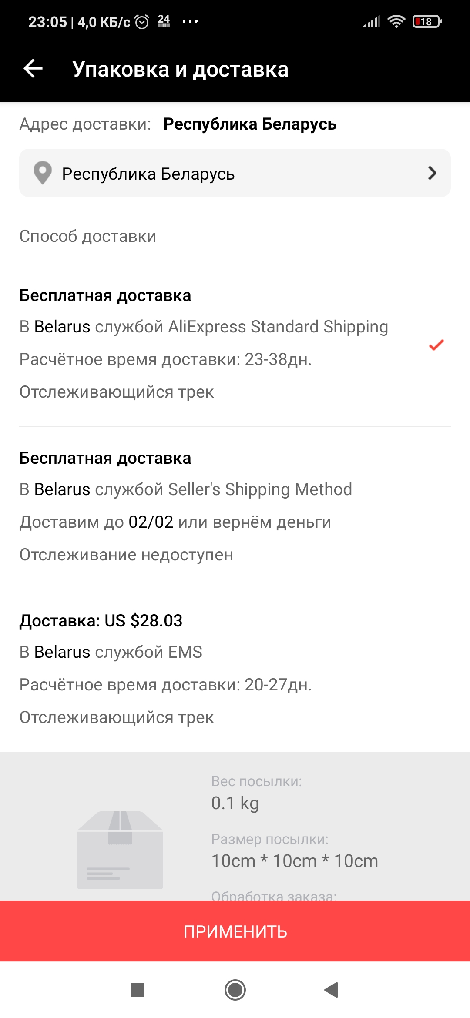
Task: Tap Адрес доставки bold country label
Action: tap(250, 124)
